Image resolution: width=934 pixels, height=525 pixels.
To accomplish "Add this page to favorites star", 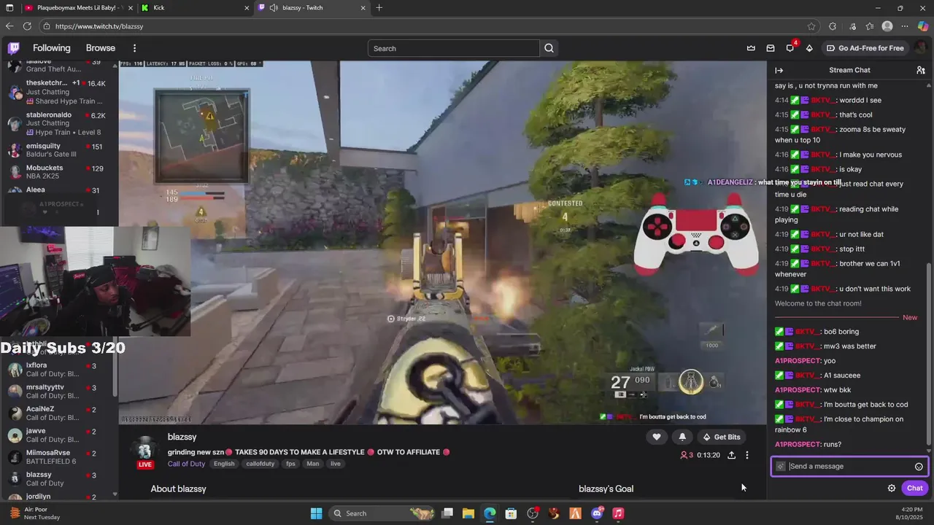I will 811,26.
